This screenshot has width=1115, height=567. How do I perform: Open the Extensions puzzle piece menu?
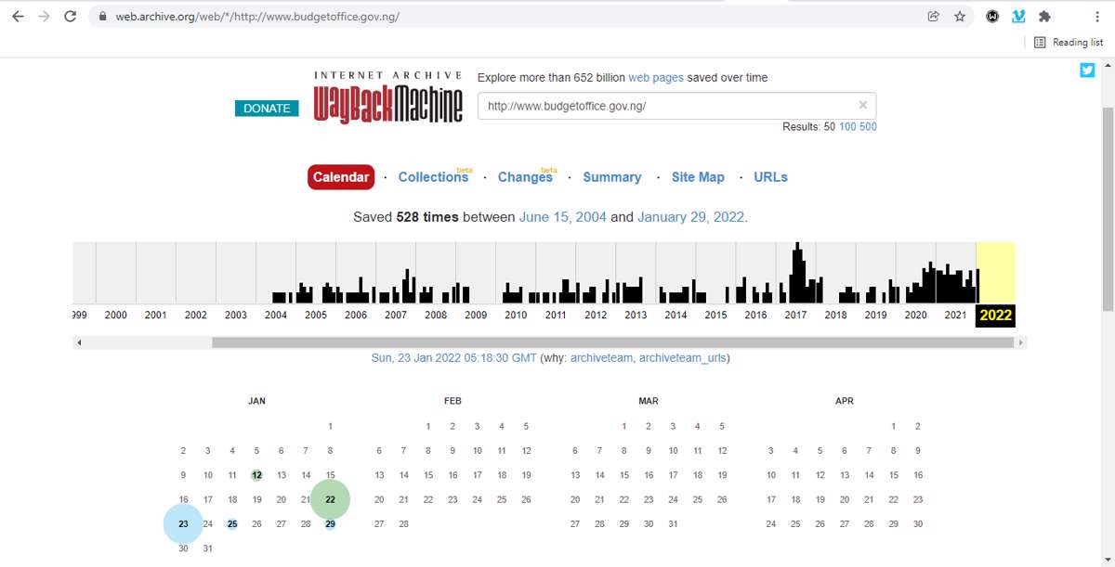point(1044,17)
